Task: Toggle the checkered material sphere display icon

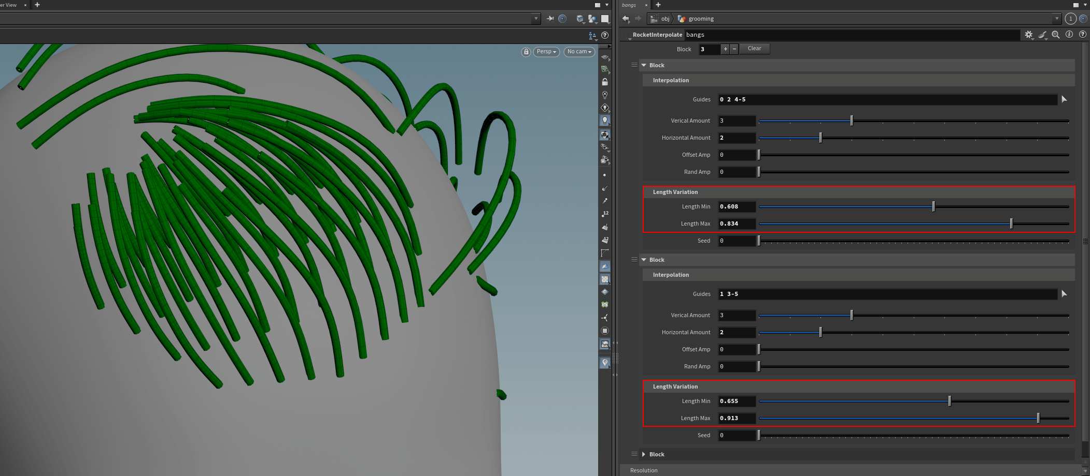Action: [604, 135]
